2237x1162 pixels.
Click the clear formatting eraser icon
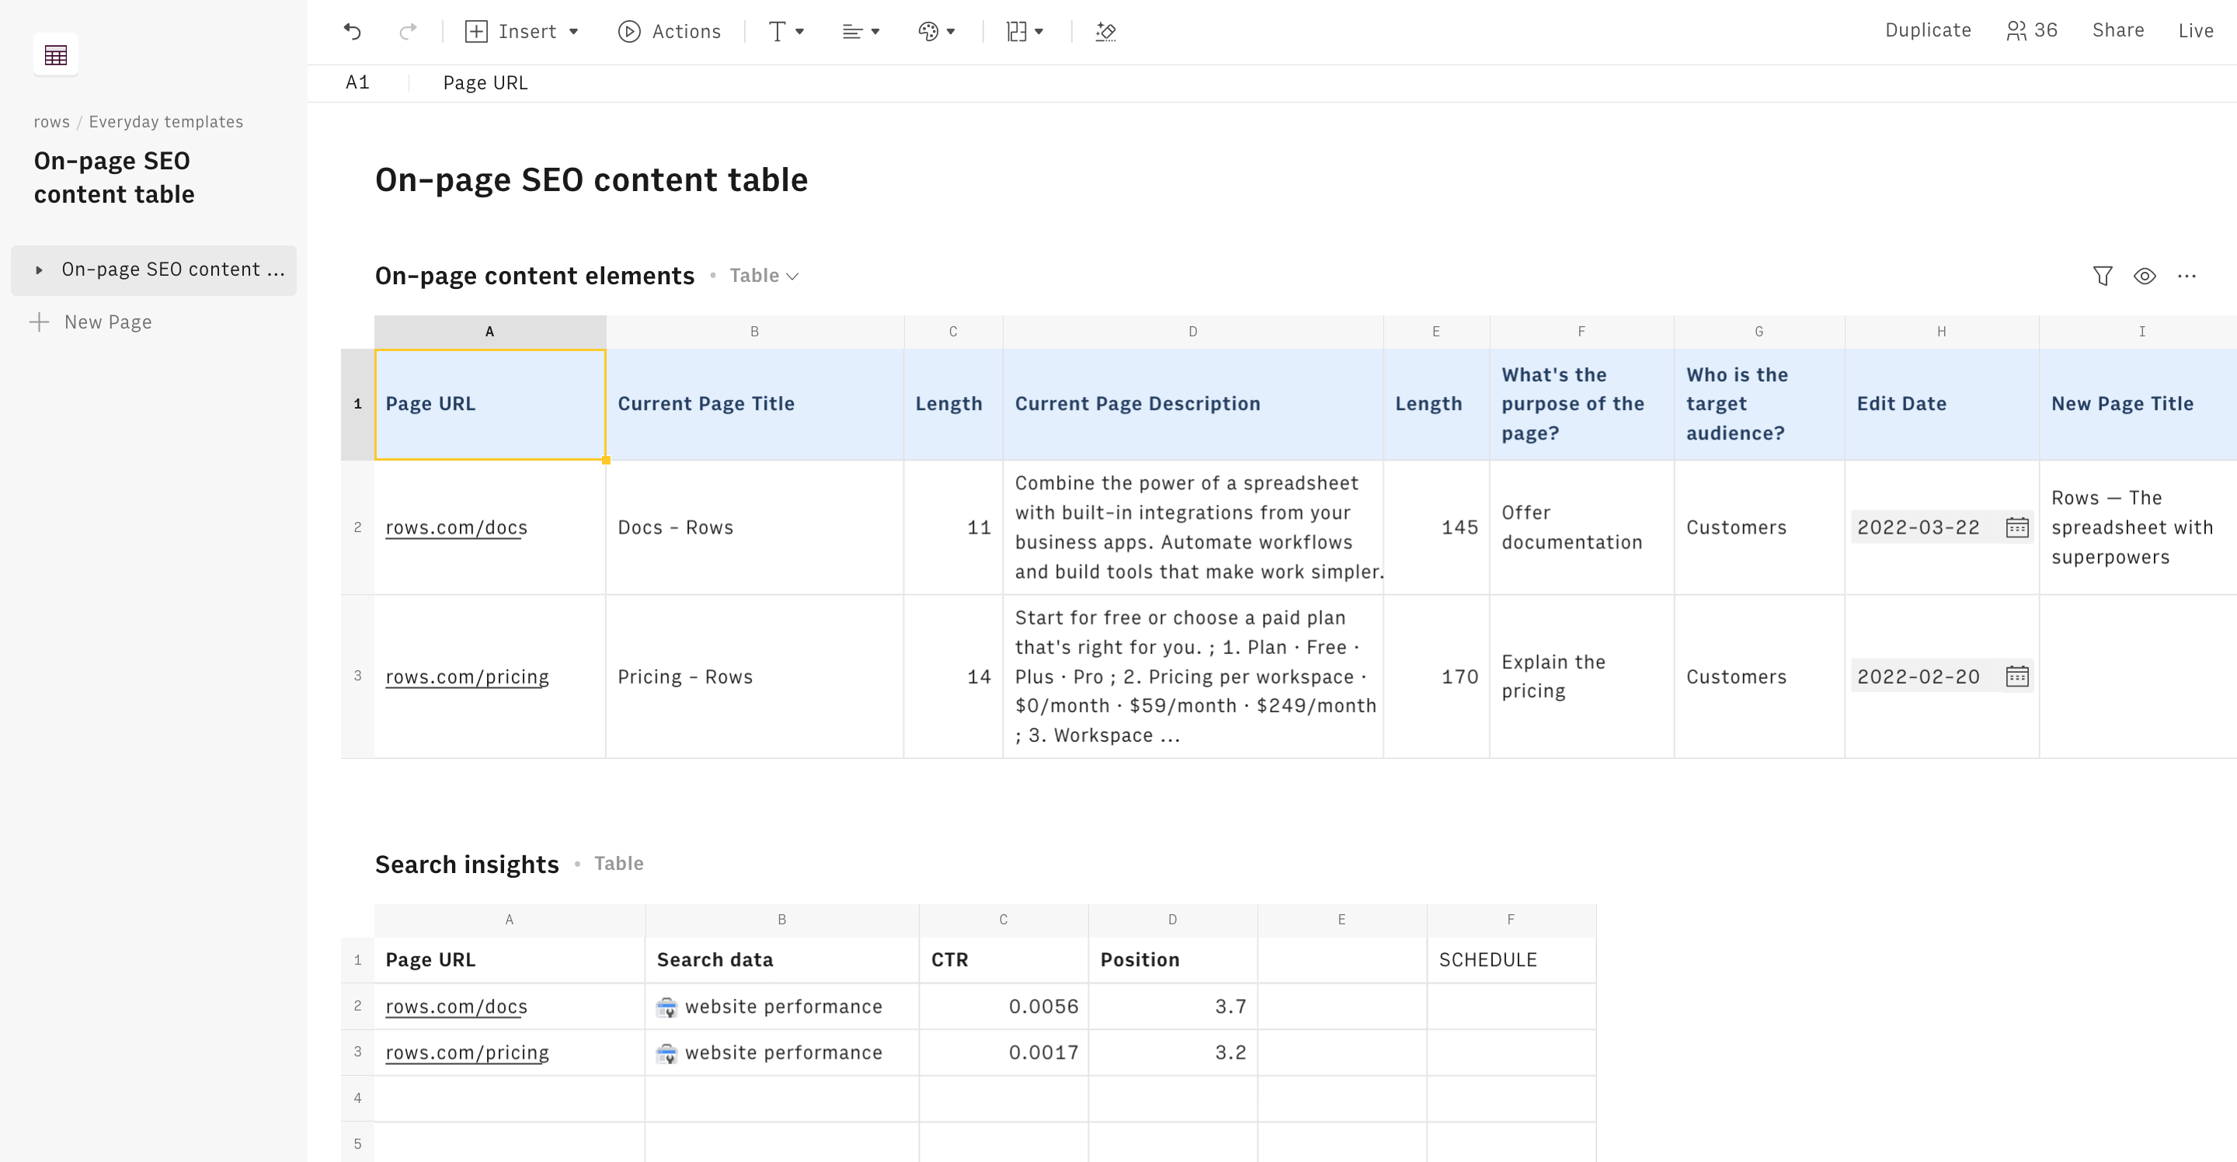tap(1105, 31)
